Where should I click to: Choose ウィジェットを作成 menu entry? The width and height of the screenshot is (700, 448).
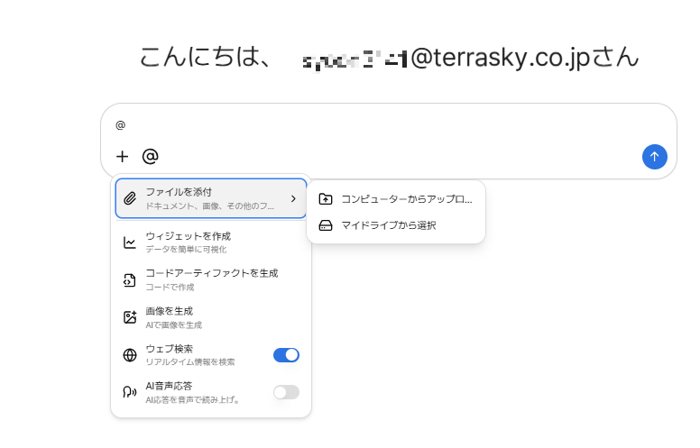211,242
